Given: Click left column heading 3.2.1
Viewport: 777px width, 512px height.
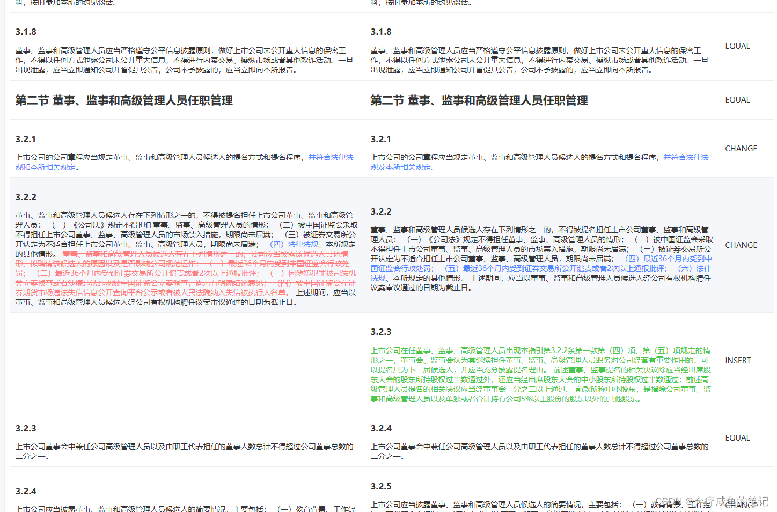Looking at the screenshot, I should [x=26, y=140].
